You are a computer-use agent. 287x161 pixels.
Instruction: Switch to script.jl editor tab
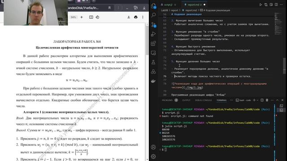pos(169,4)
